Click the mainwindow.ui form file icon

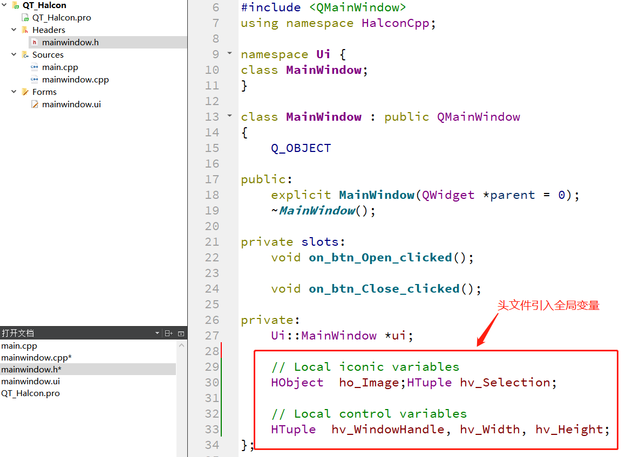pyautogui.click(x=35, y=105)
